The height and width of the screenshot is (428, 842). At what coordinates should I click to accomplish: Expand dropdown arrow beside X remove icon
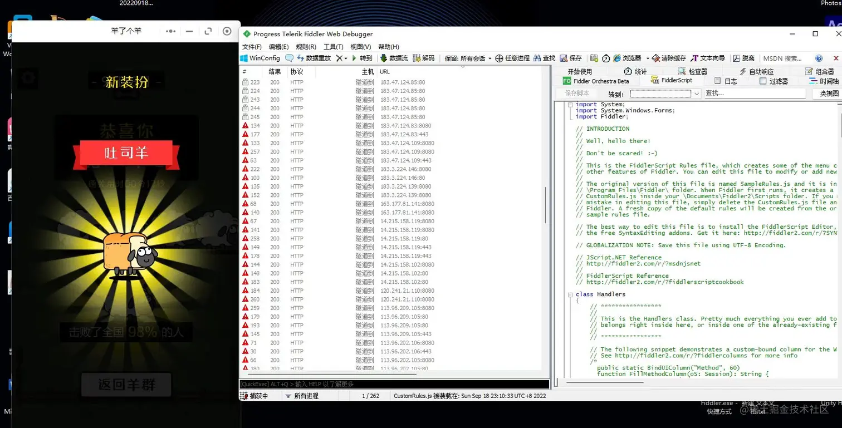click(x=346, y=58)
